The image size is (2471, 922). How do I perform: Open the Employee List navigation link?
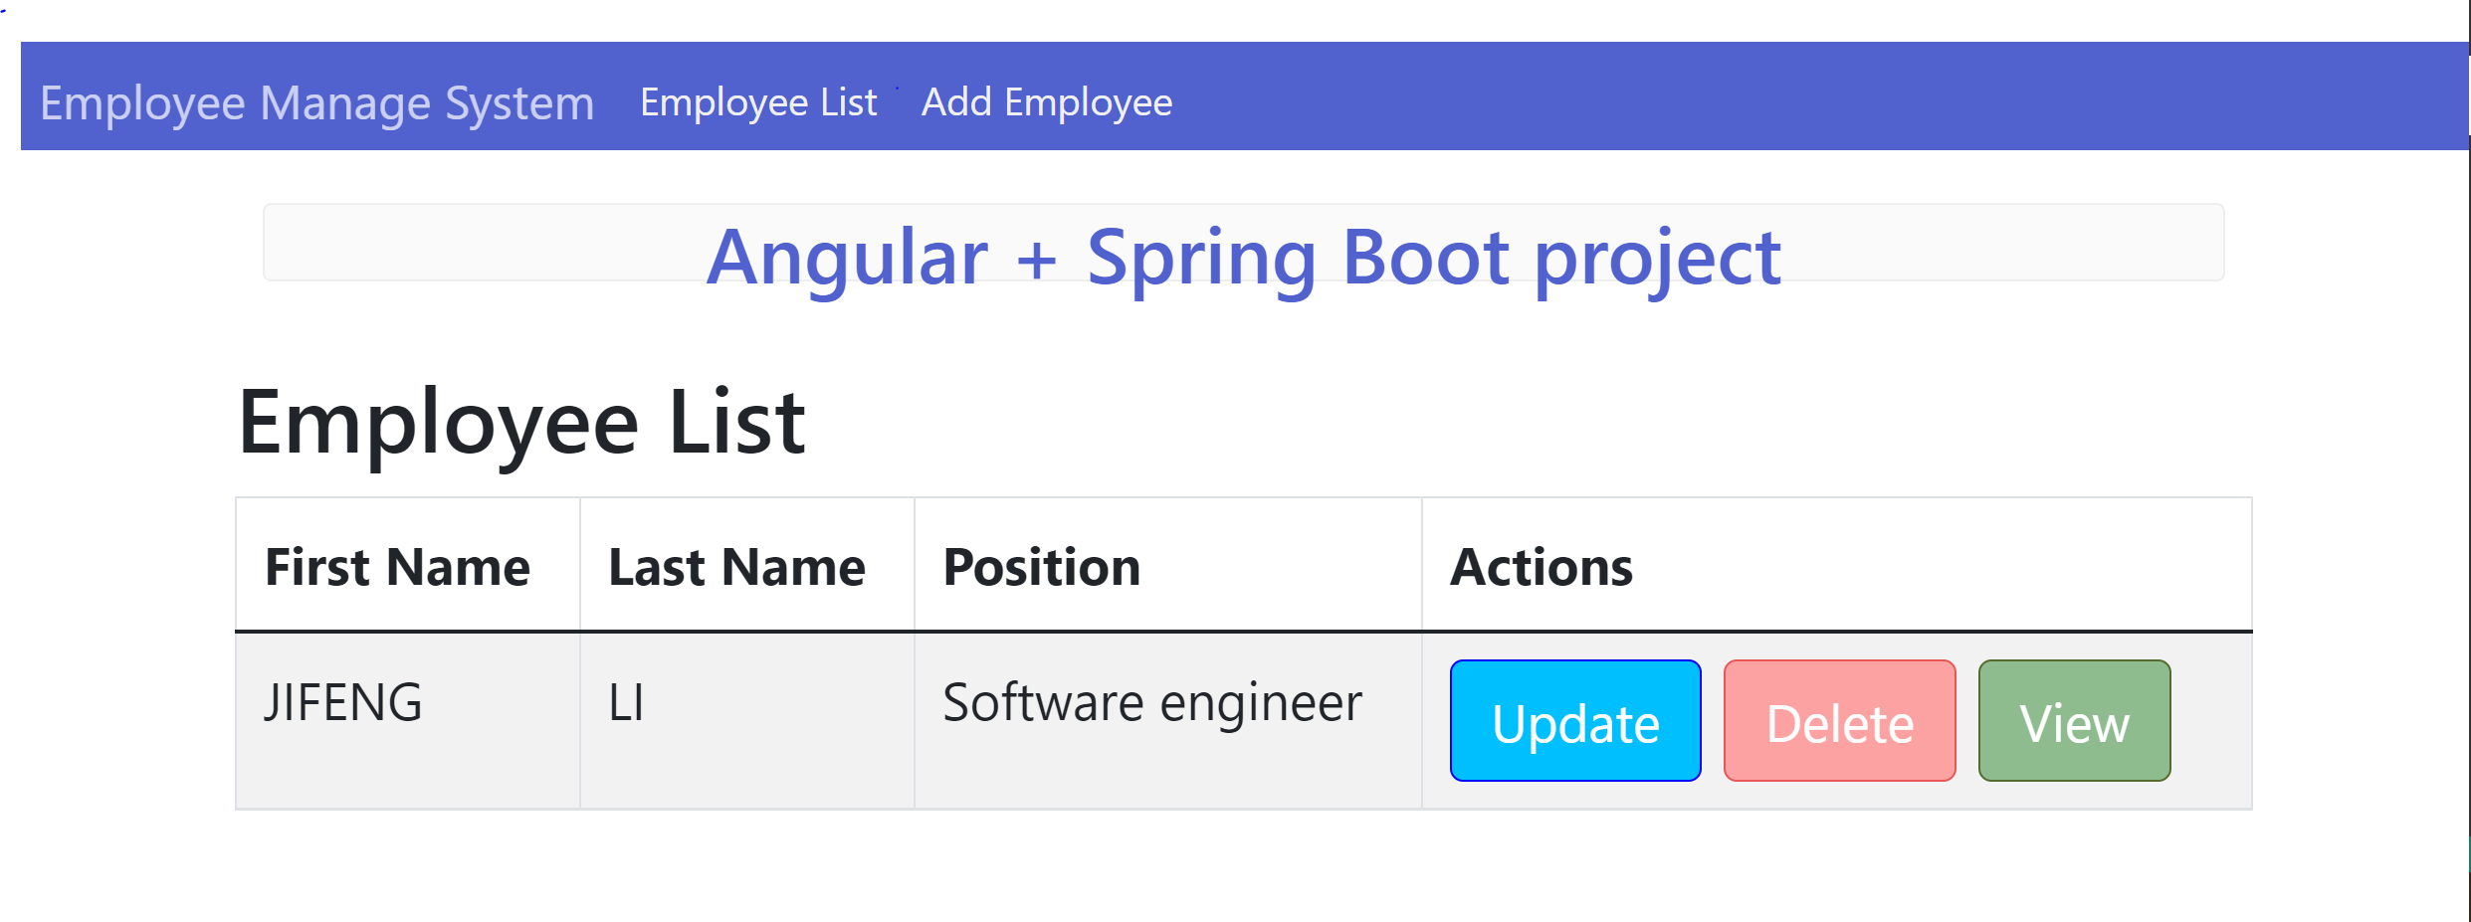(x=757, y=101)
